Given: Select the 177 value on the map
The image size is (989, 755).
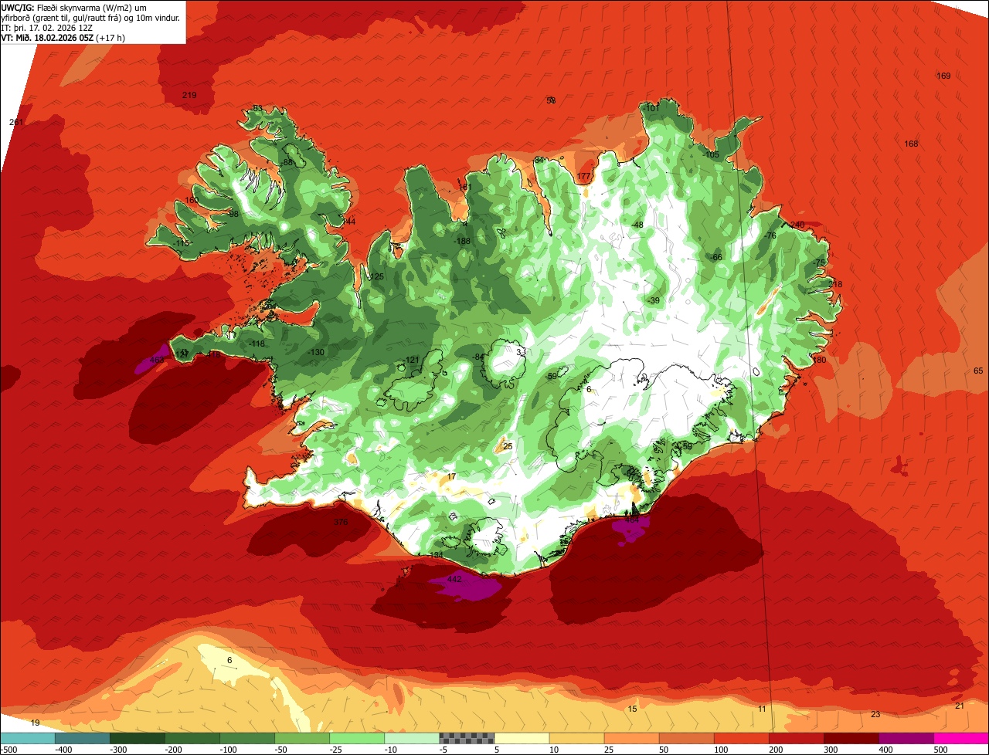Looking at the screenshot, I should (x=584, y=177).
